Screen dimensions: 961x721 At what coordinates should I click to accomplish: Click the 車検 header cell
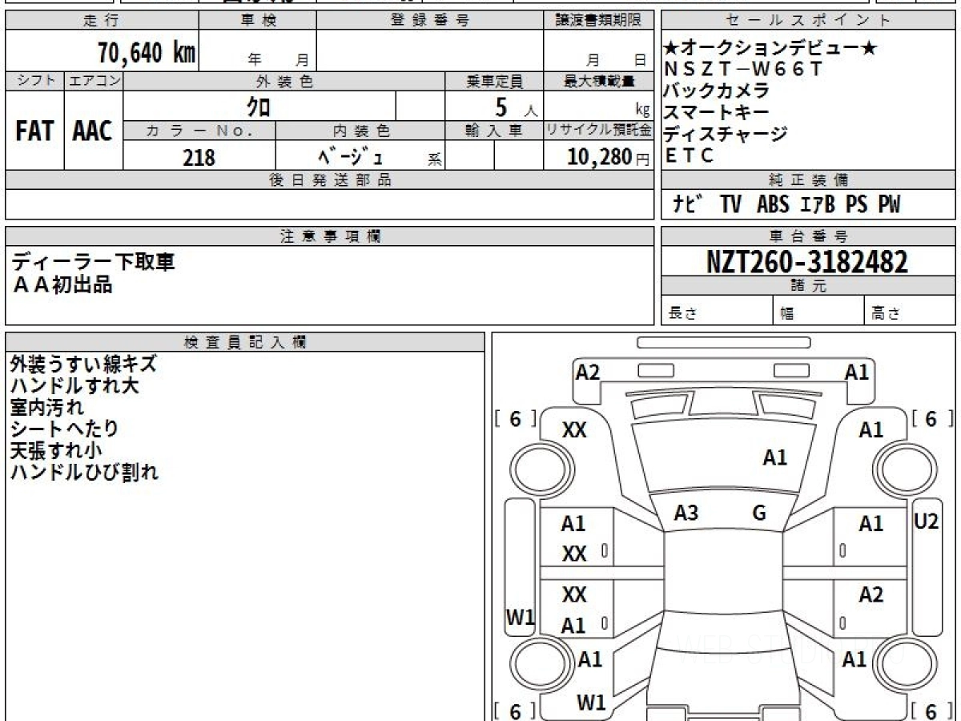tap(258, 21)
